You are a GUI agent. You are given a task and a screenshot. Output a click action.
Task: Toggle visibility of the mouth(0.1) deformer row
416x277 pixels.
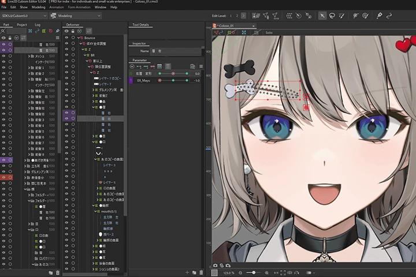[66, 211]
